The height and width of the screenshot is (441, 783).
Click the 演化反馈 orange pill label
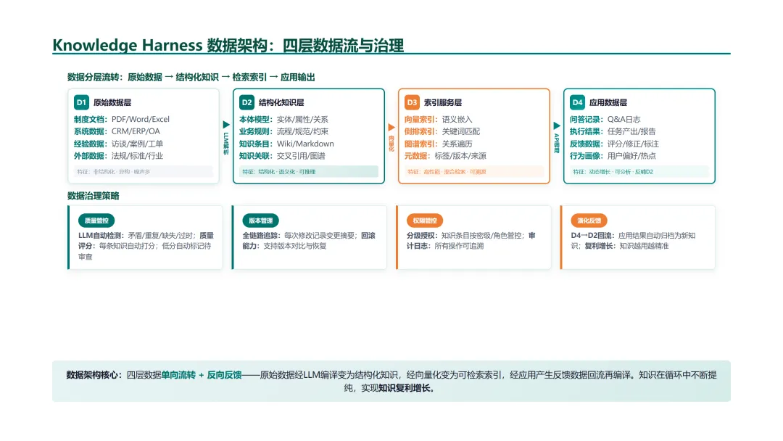click(589, 220)
